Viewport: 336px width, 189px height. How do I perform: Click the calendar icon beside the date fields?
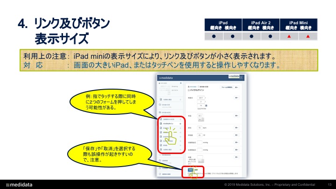click(206, 105)
